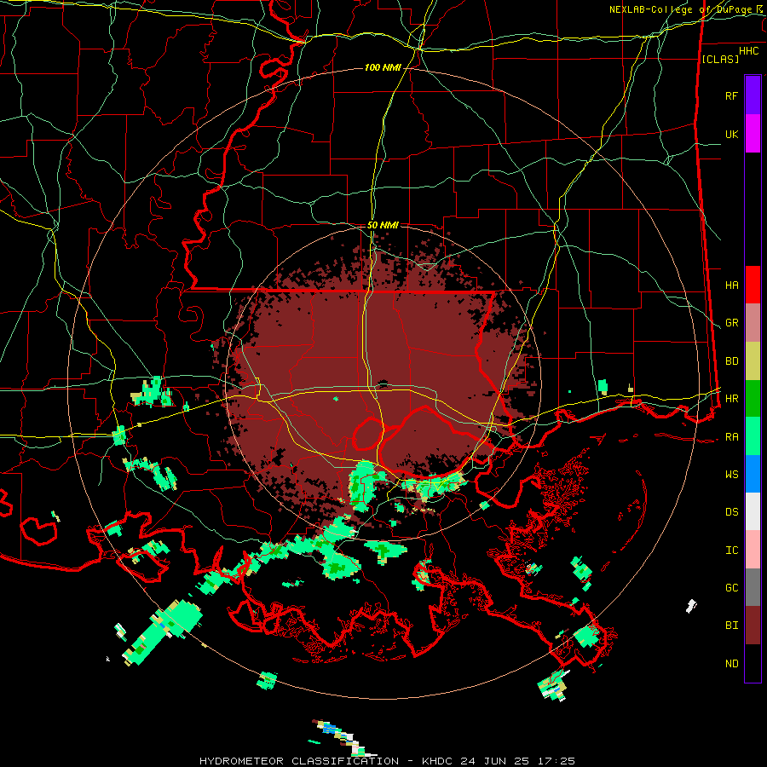
Task: Select the red HA legend swatch
Action: 753,285
